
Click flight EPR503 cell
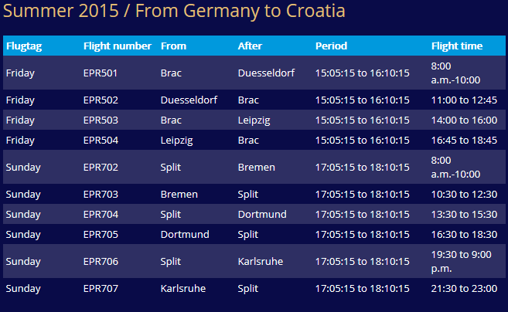click(x=101, y=120)
